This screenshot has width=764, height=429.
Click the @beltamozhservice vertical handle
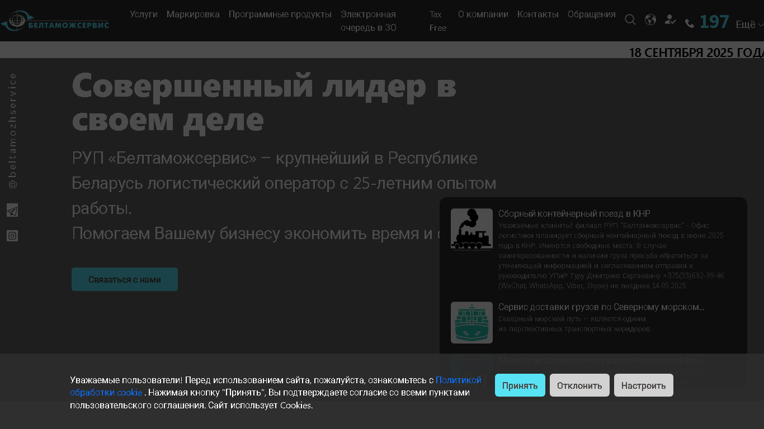click(x=13, y=131)
